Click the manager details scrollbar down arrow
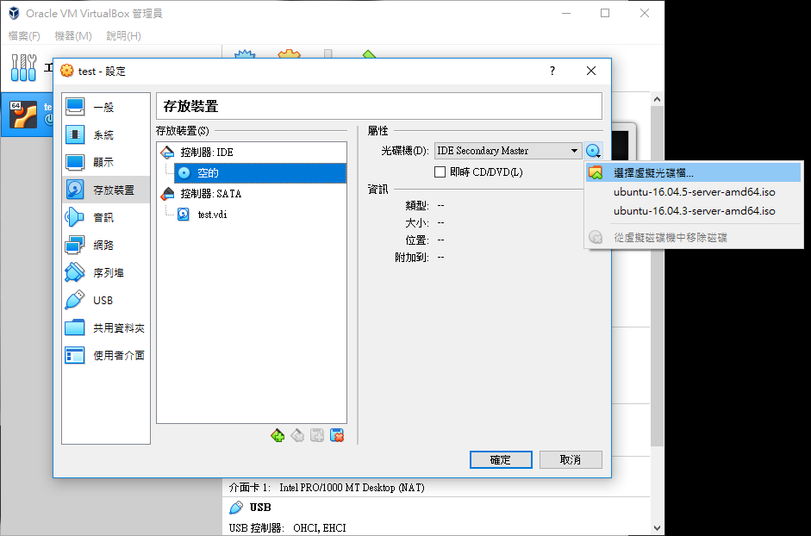 (657, 528)
